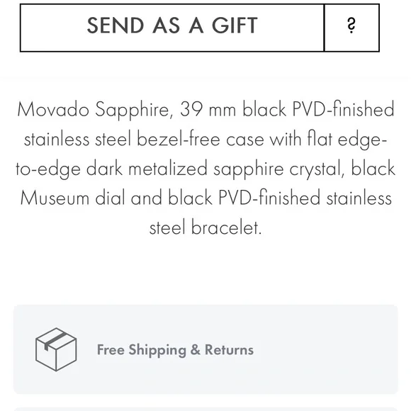Click 'PVD-finished' text on first description line
Viewport: 411px width, 411px height.
pyautogui.click(x=344, y=110)
